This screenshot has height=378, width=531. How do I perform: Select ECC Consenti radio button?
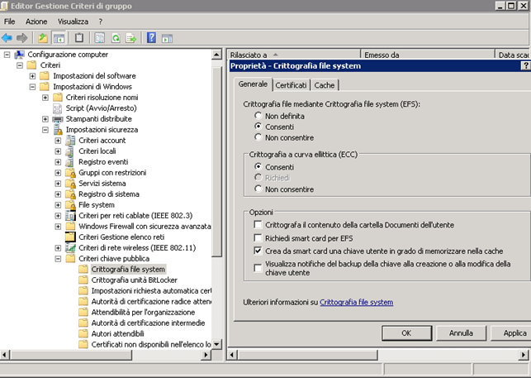[258, 166]
